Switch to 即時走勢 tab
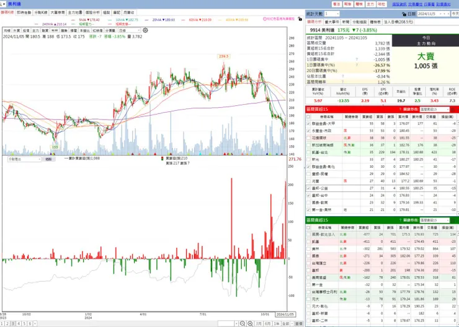The width and height of the screenshot is (459, 327). click(x=24, y=12)
